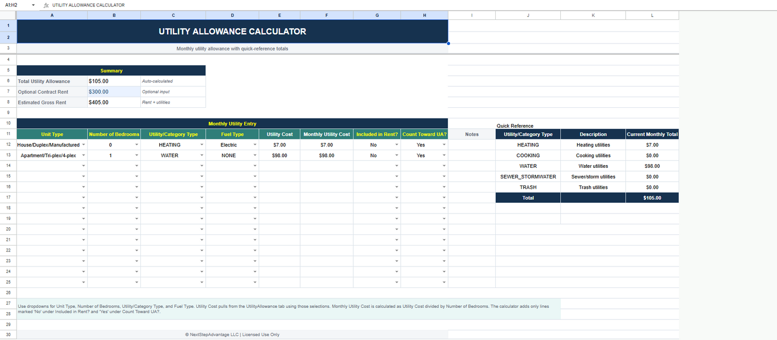Click the subtitle about quick-reference totals
This screenshot has height=340, width=777.
[x=232, y=49]
